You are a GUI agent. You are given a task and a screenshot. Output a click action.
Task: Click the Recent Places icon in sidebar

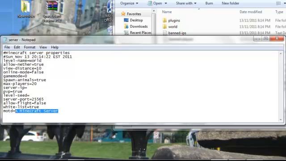(x=126, y=33)
